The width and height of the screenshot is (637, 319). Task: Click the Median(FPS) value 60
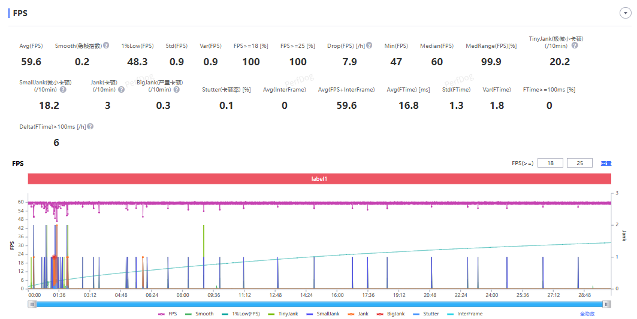click(437, 62)
